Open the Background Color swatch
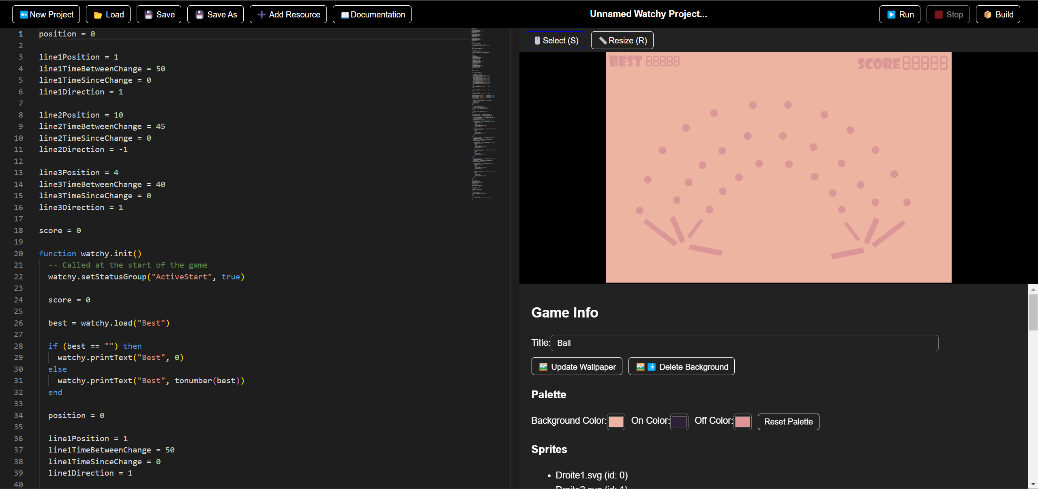The image size is (1038, 489). coord(616,422)
